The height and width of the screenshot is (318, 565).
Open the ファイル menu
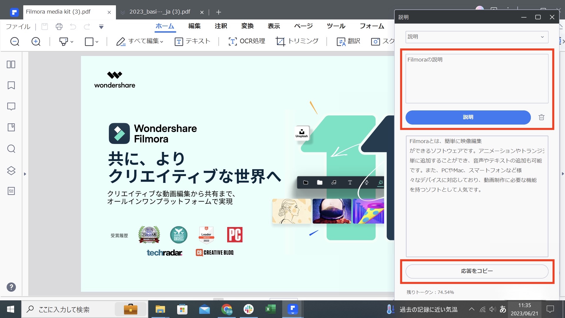(18, 26)
